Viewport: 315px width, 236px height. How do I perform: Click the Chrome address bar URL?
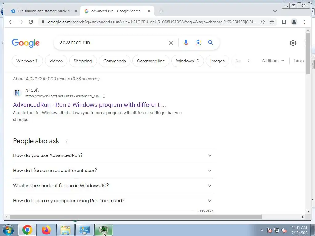tap(152, 22)
